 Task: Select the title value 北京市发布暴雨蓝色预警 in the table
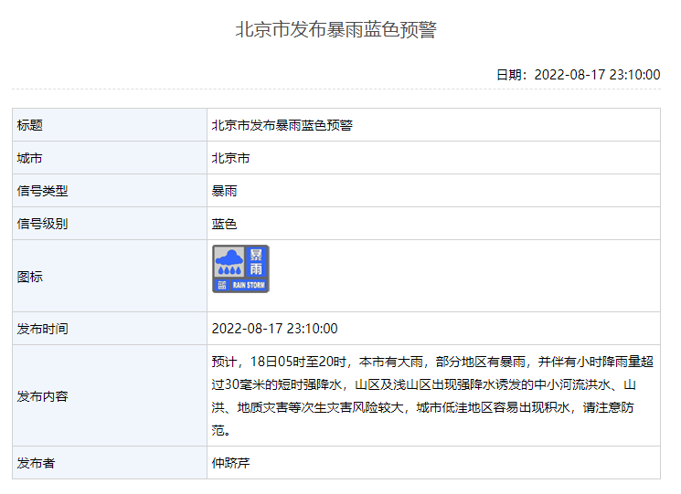(x=282, y=125)
